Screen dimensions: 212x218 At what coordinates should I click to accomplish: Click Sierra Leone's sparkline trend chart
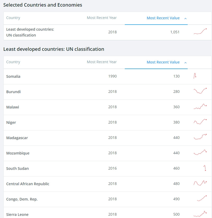200,214
